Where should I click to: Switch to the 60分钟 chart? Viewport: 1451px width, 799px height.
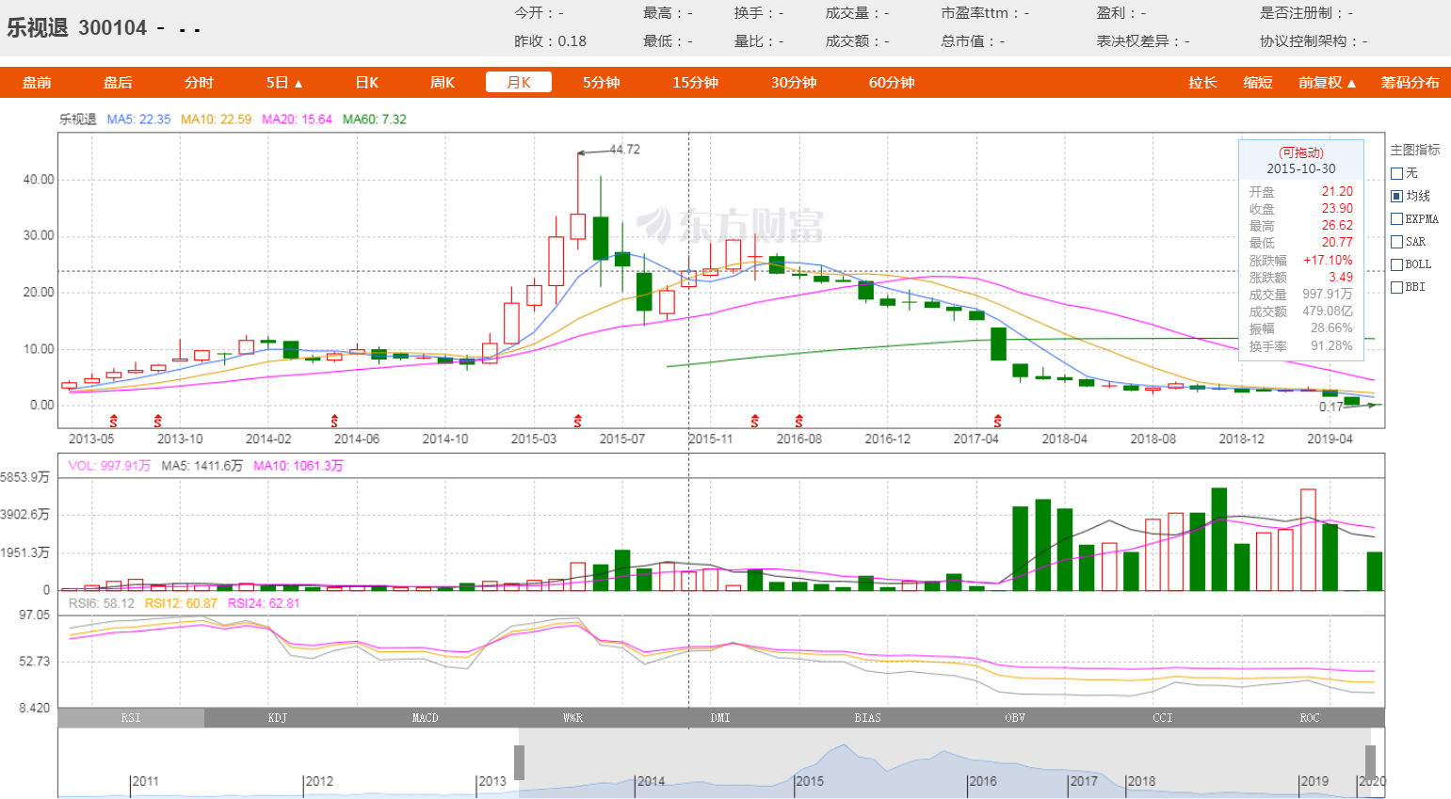tap(892, 83)
